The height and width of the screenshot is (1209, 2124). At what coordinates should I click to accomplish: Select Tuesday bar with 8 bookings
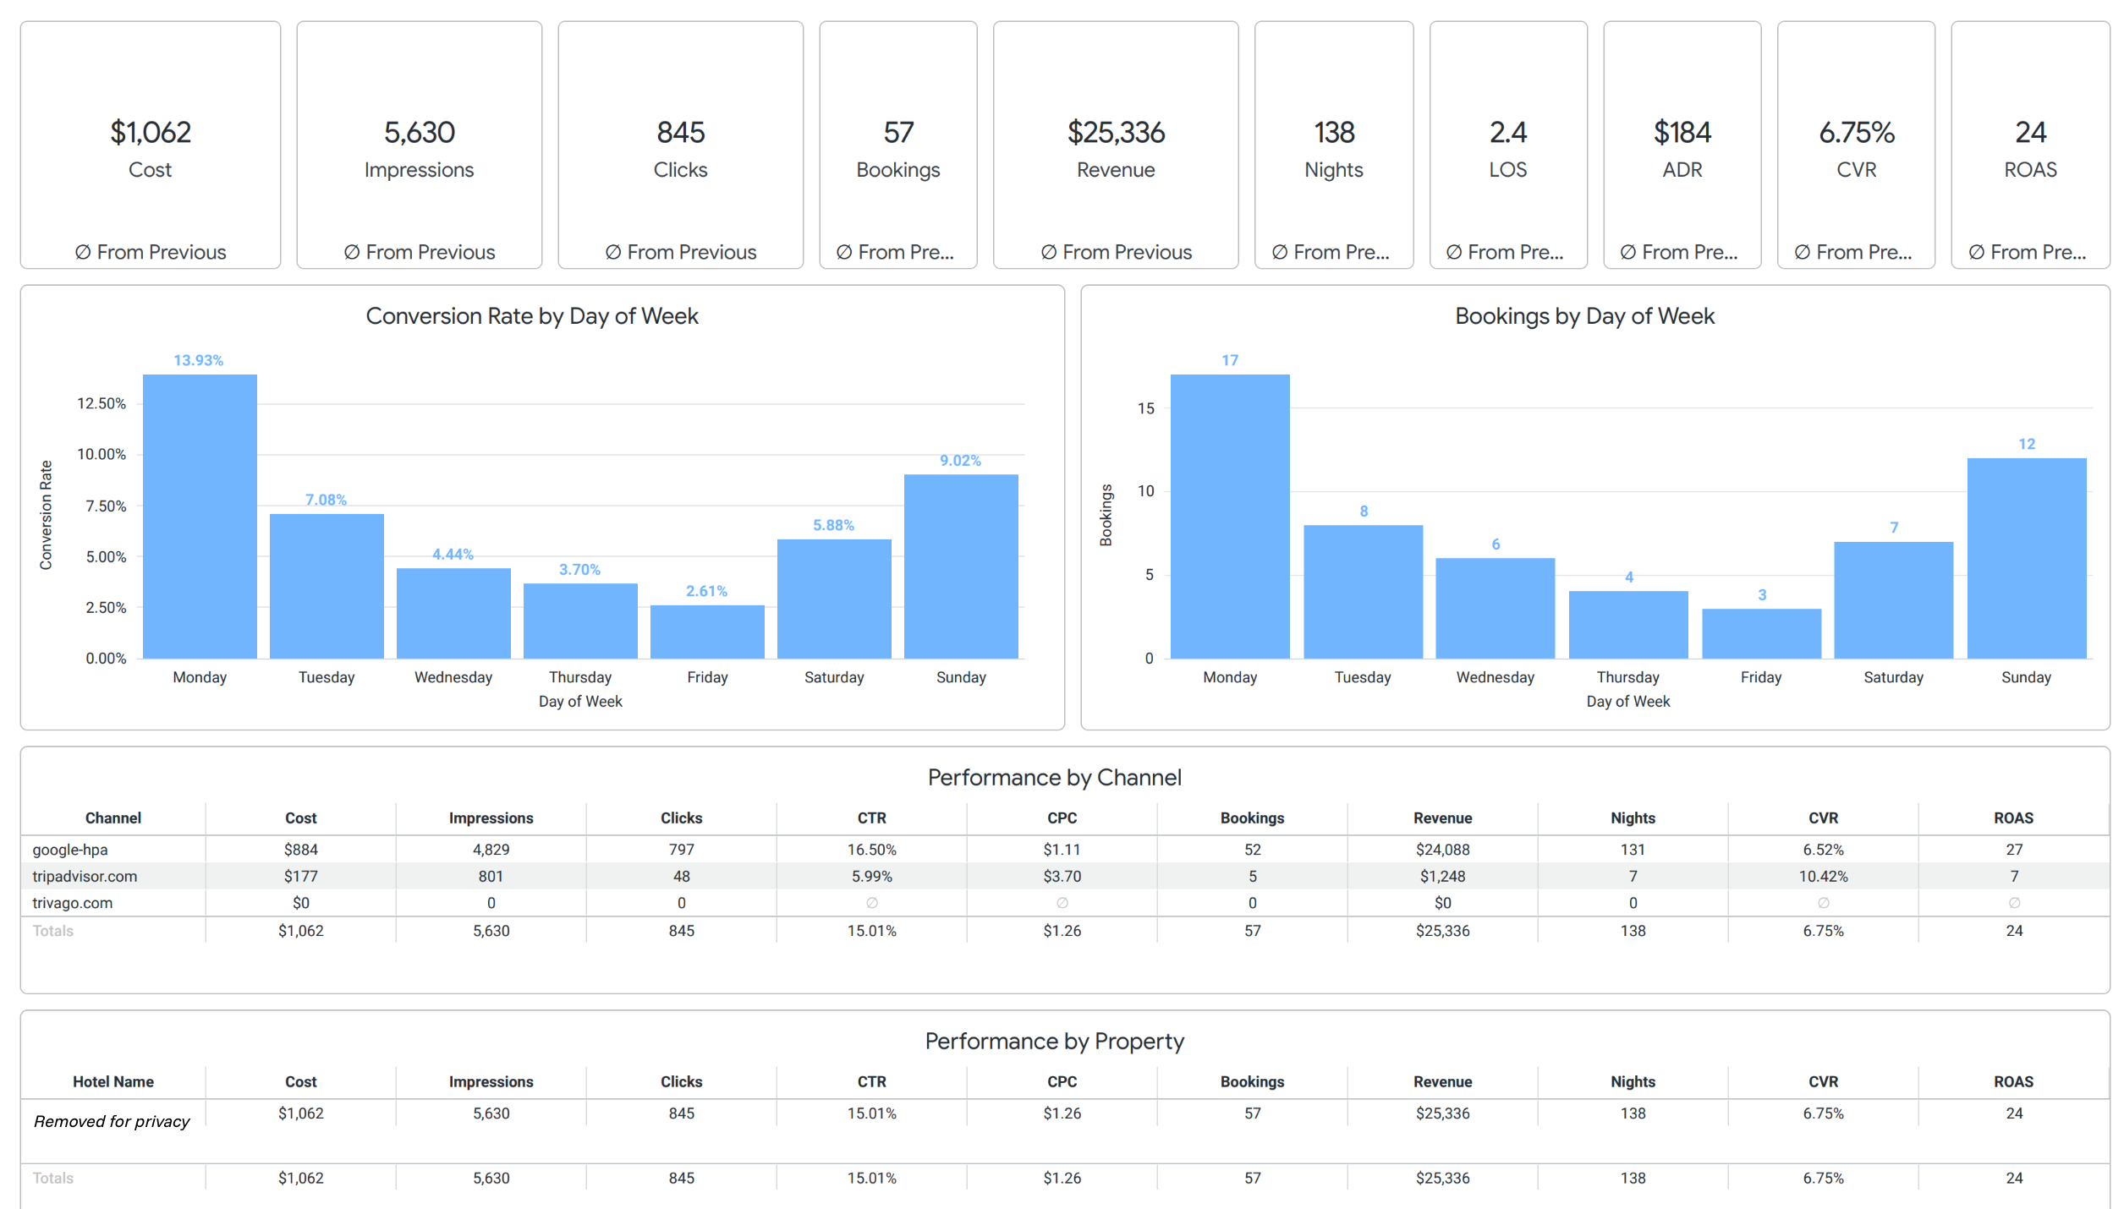click(1364, 592)
